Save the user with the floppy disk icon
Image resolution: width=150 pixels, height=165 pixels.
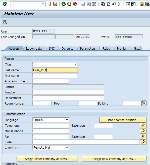click(55, 4)
